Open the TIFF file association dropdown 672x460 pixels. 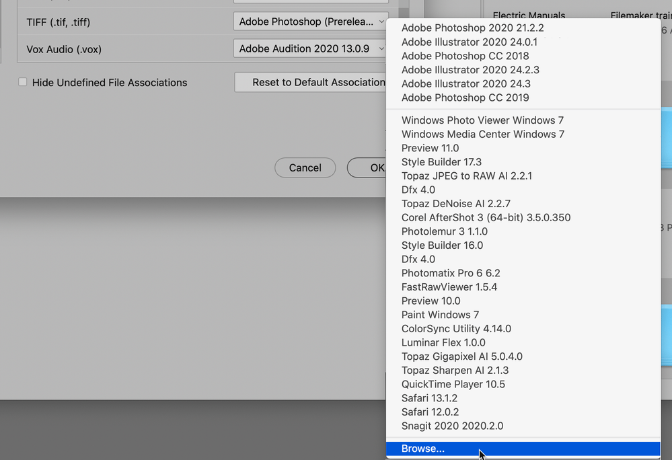(x=311, y=22)
